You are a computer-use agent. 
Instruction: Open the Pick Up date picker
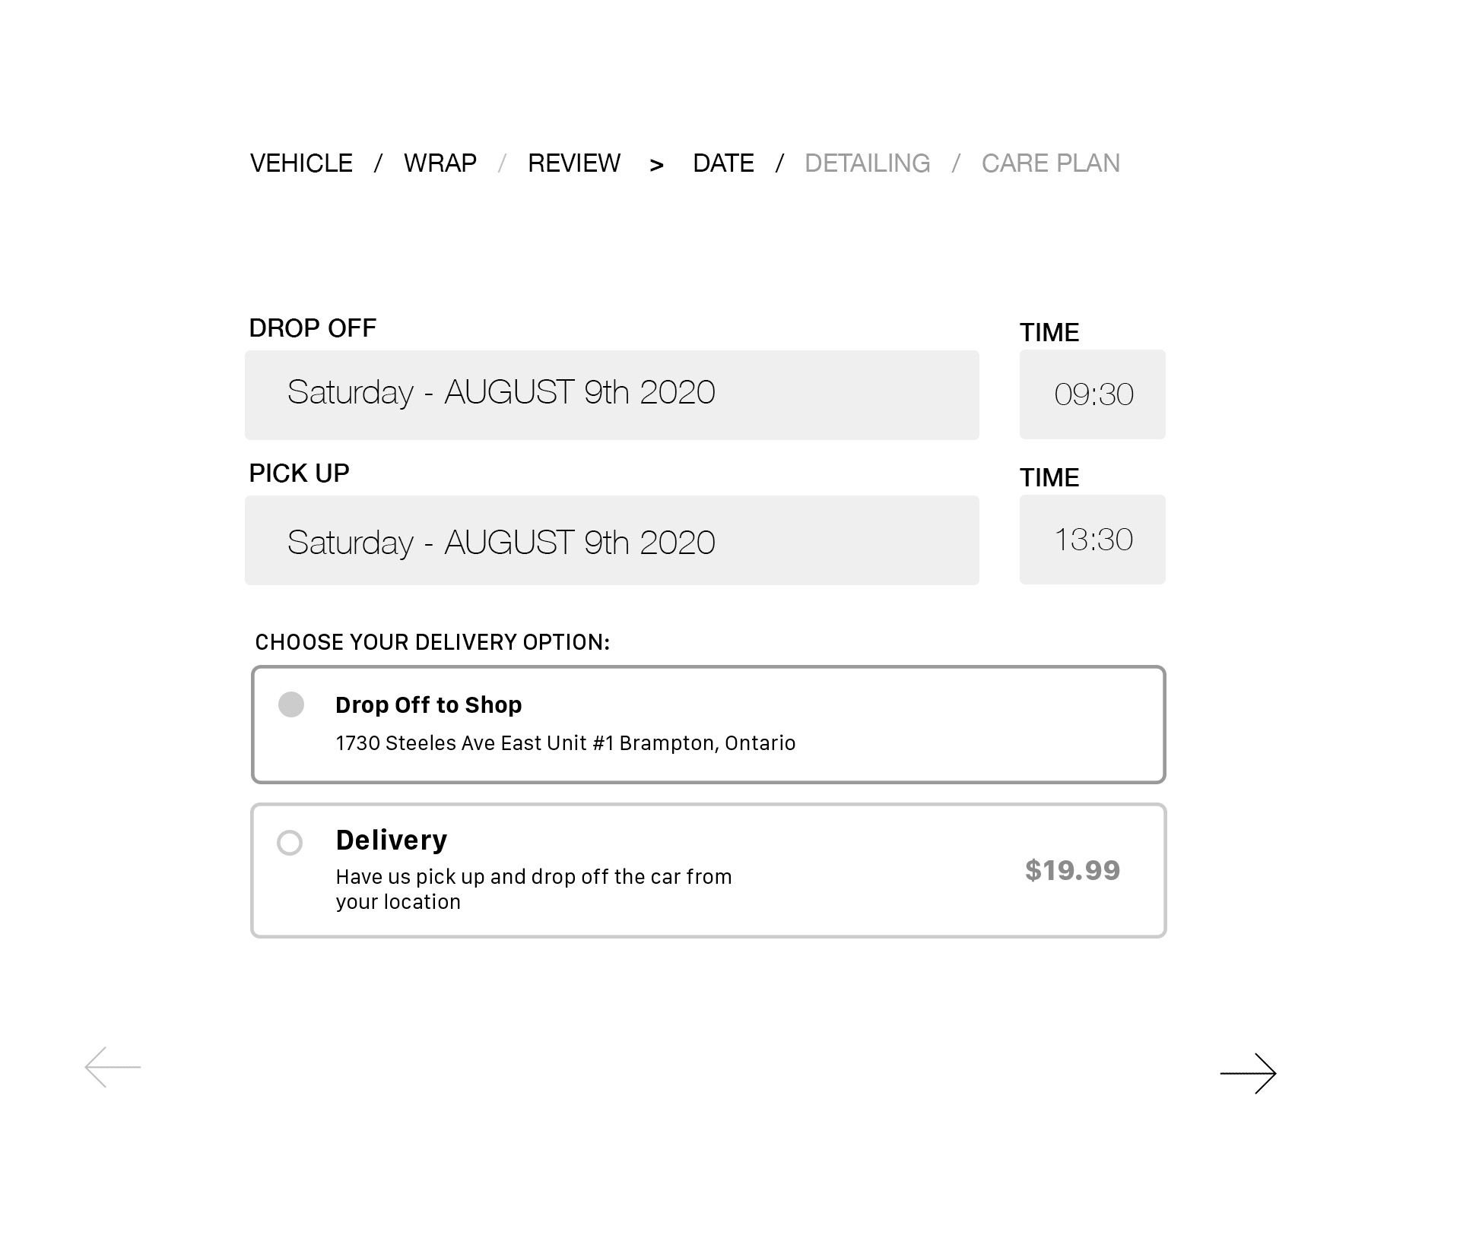[611, 540]
